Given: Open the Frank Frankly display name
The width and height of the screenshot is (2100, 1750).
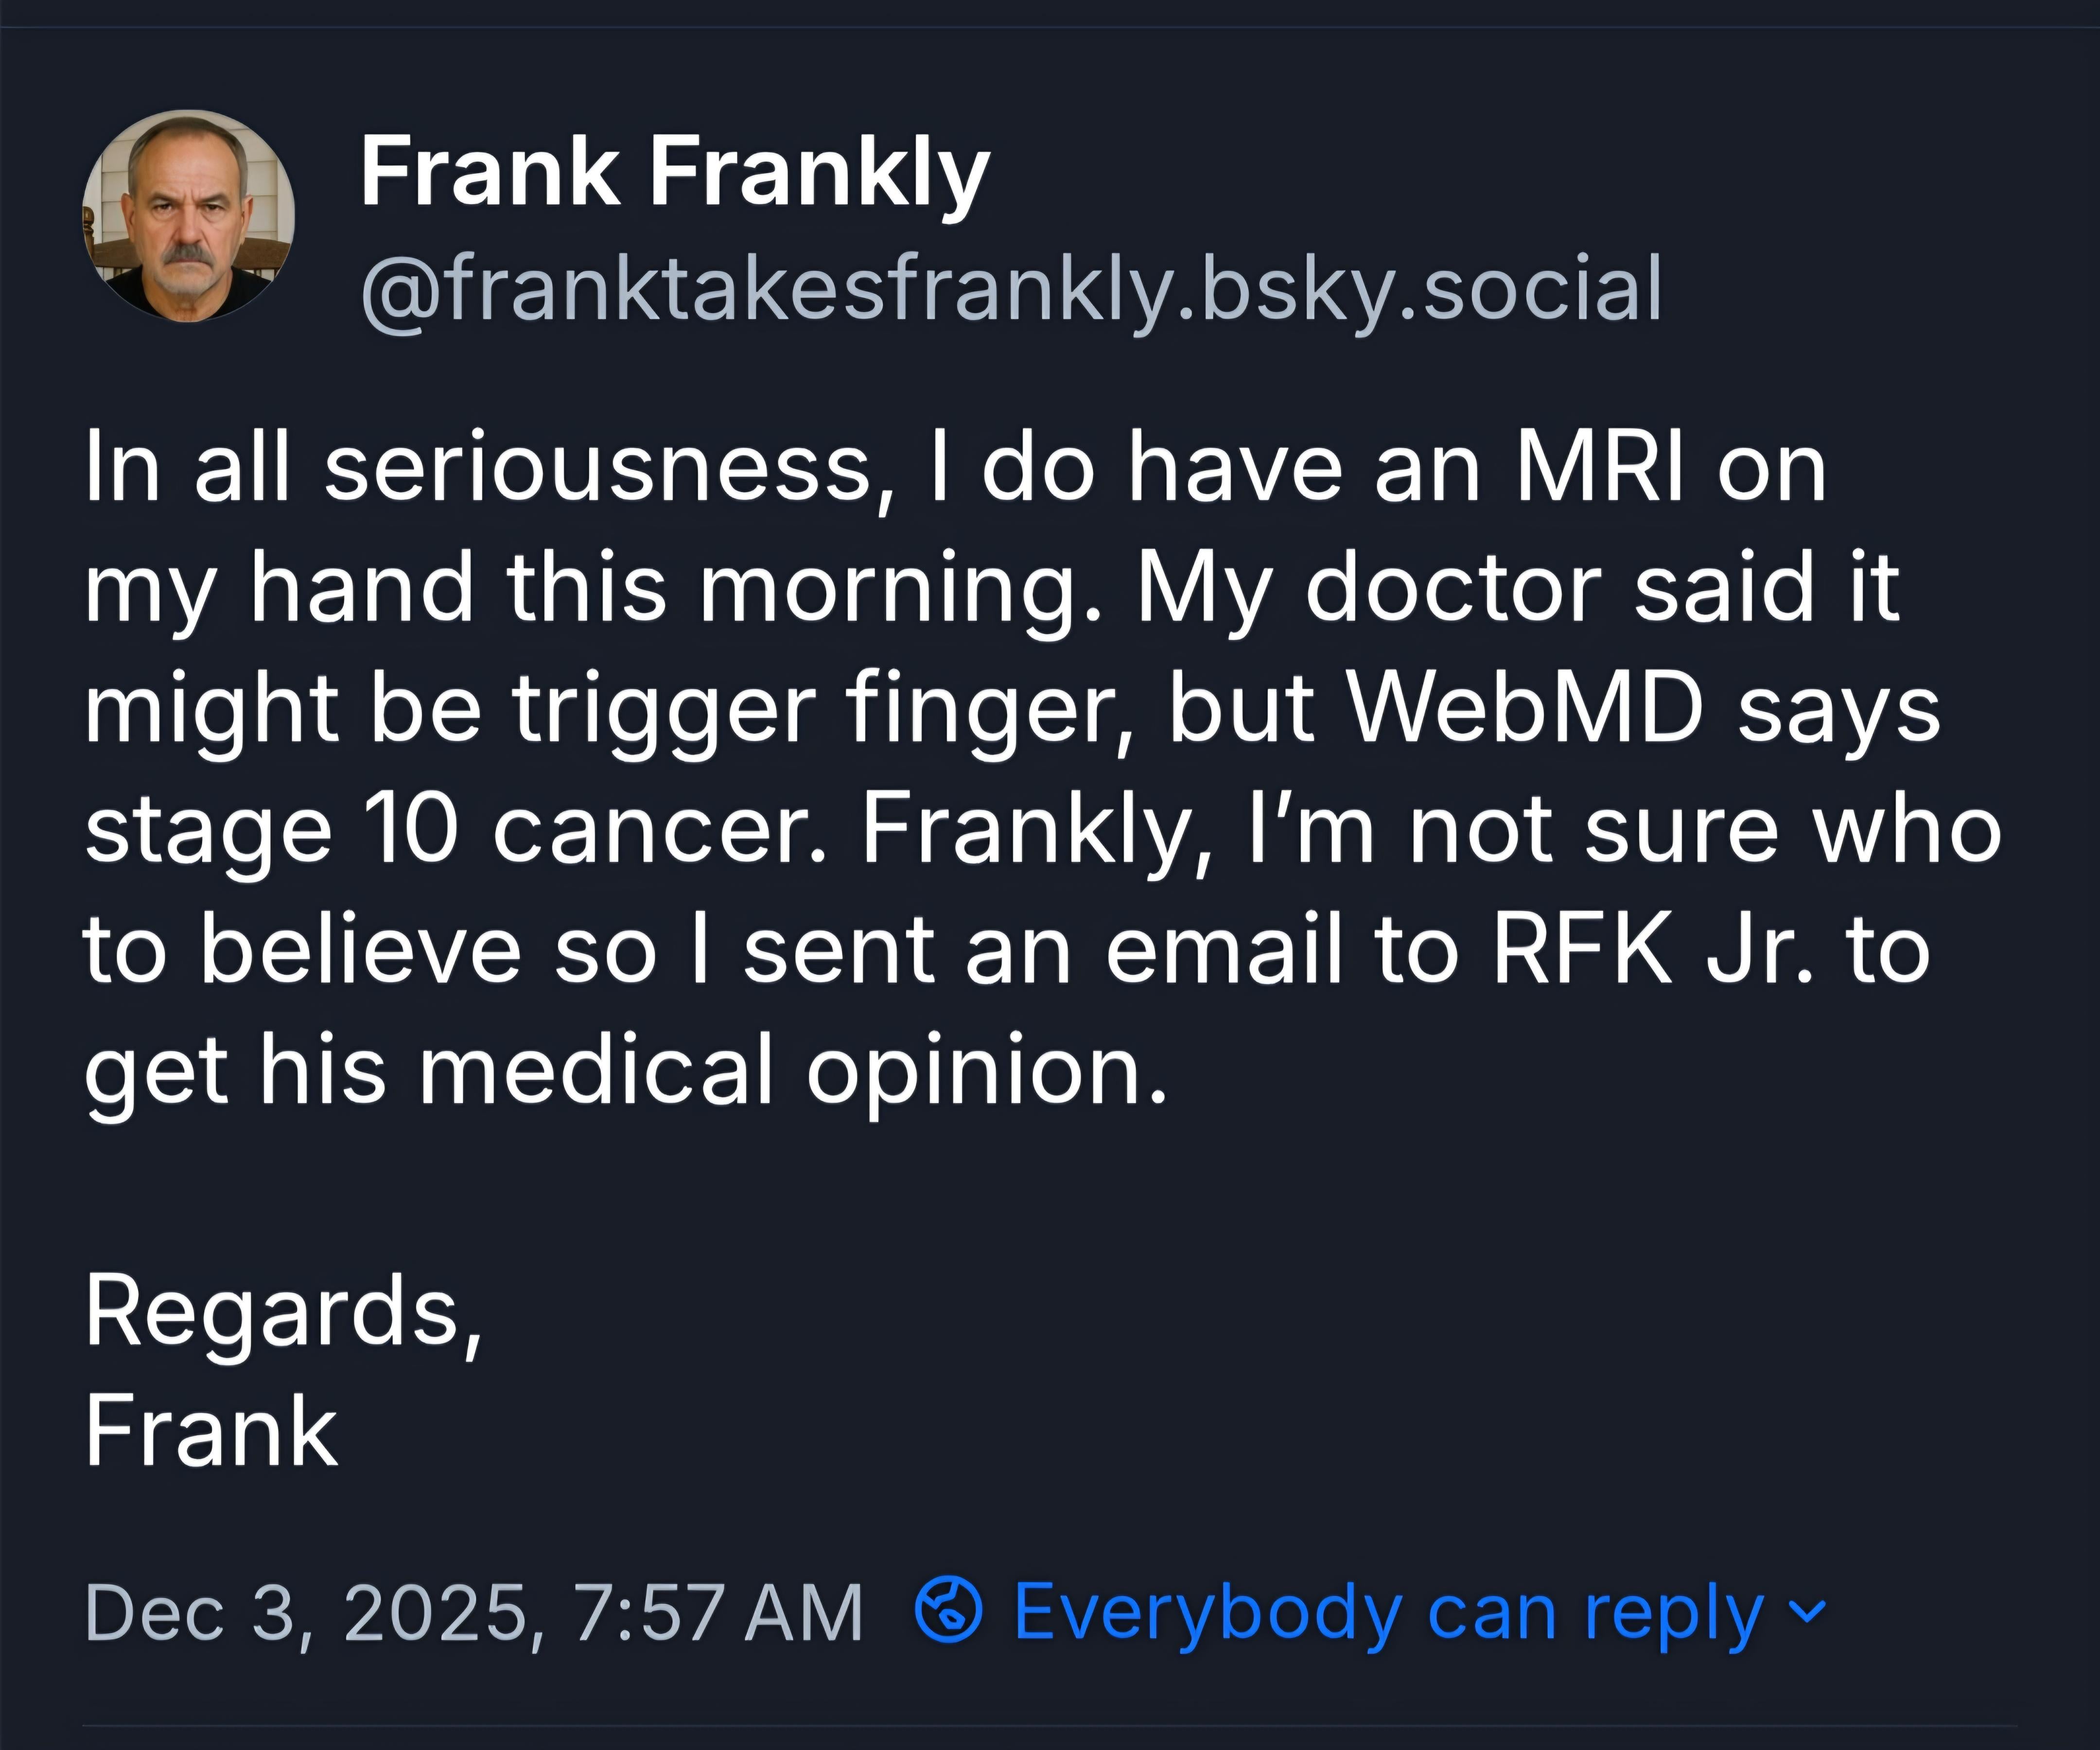Looking at the screenshot, I should point(674,172).
